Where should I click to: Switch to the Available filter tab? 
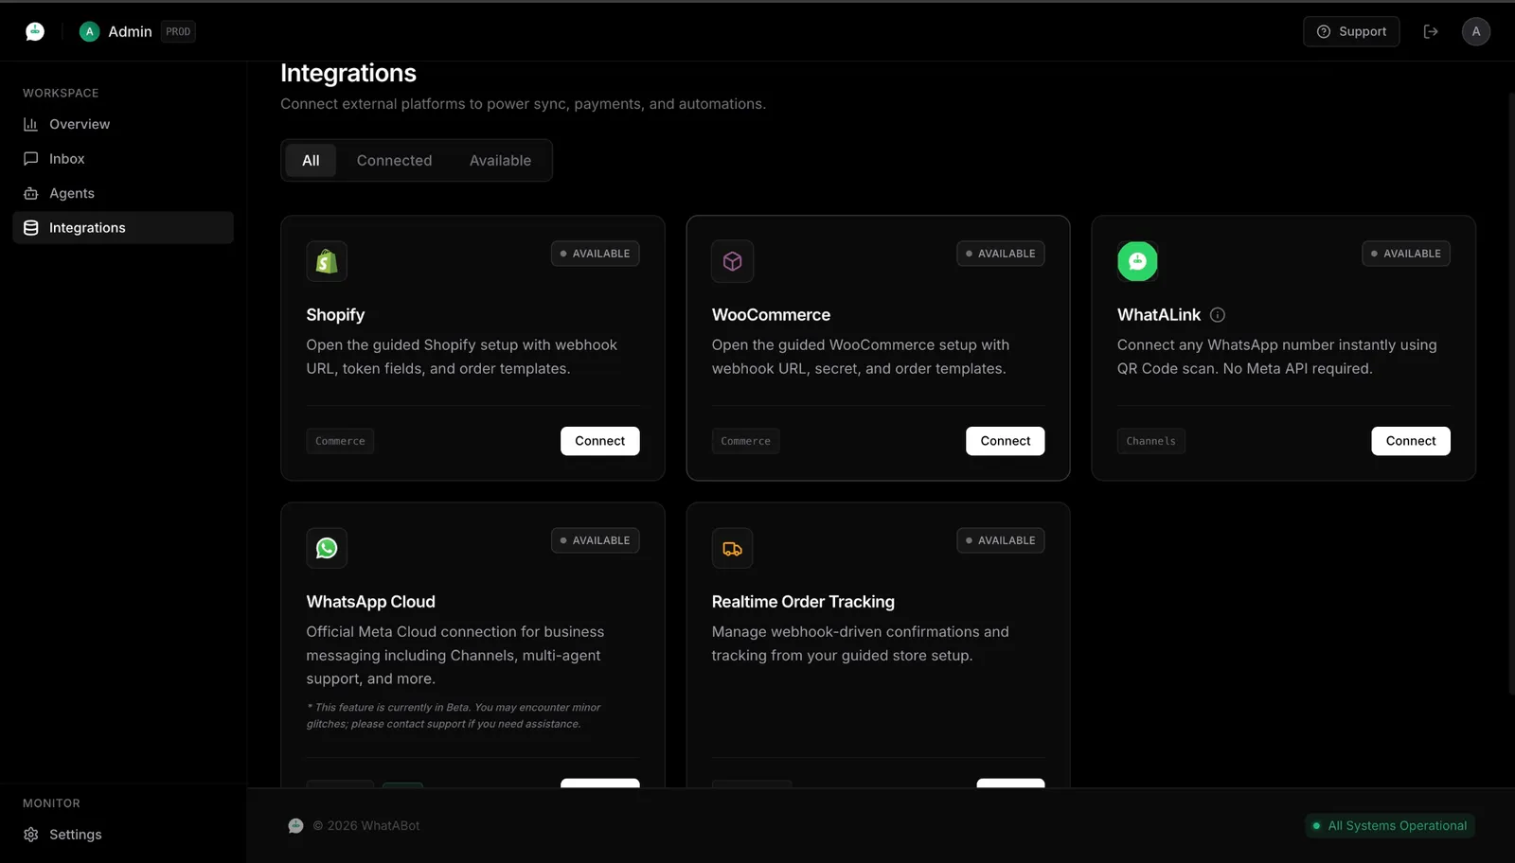(500, 161)
